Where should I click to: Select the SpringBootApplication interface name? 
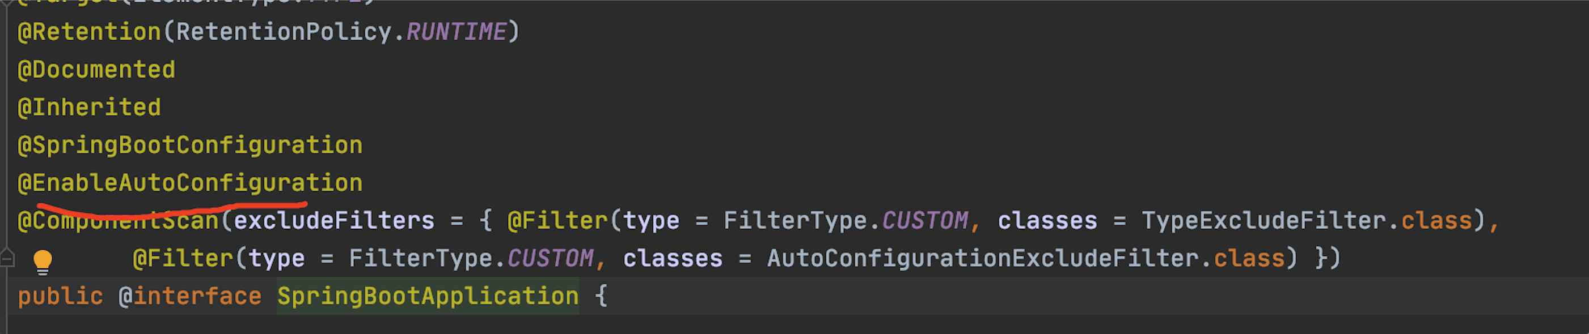pyautogui.click(x=428, y=297)
